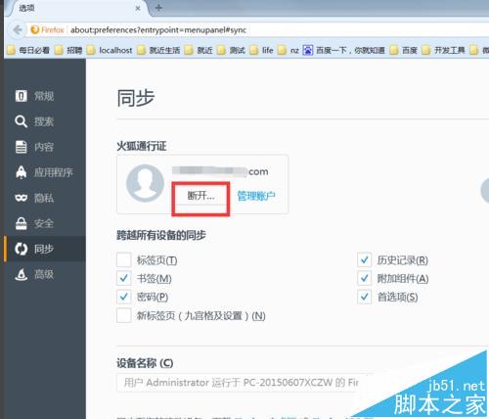Image resolution: width=489 pixels, height=419 pixels.
Task: Open a new tab with plus button
Action: 158,8
